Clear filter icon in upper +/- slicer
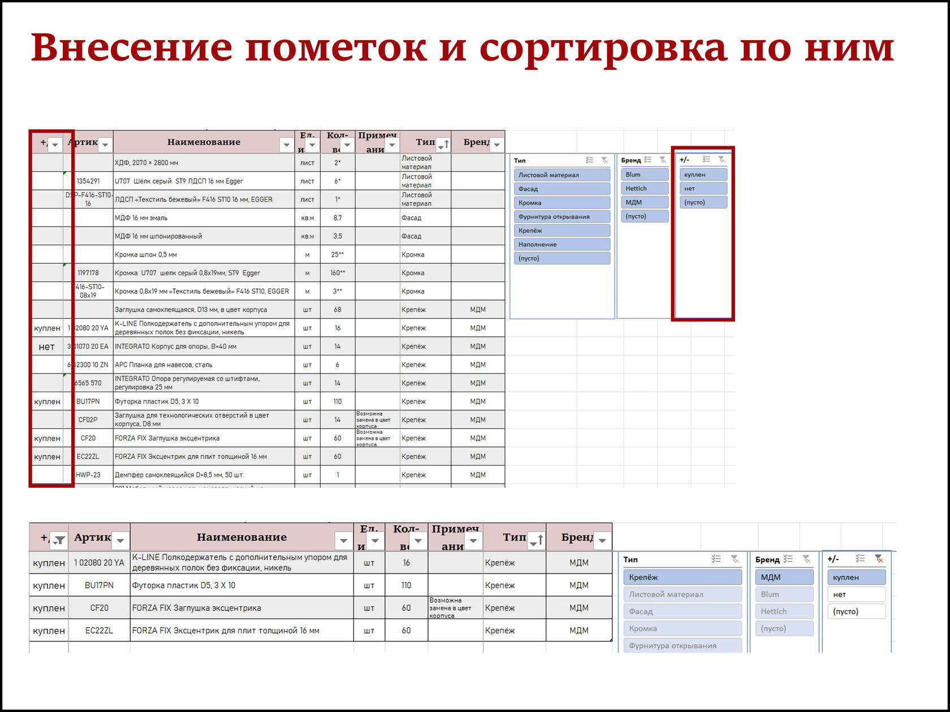The width and height of the screenshot is (950, 712). [721, 159]
